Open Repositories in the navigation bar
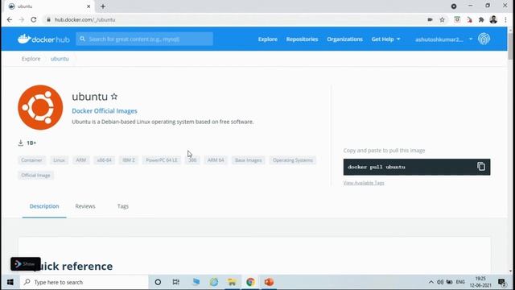Viewport: 515px width, 290px height. [x=302, y=39]
